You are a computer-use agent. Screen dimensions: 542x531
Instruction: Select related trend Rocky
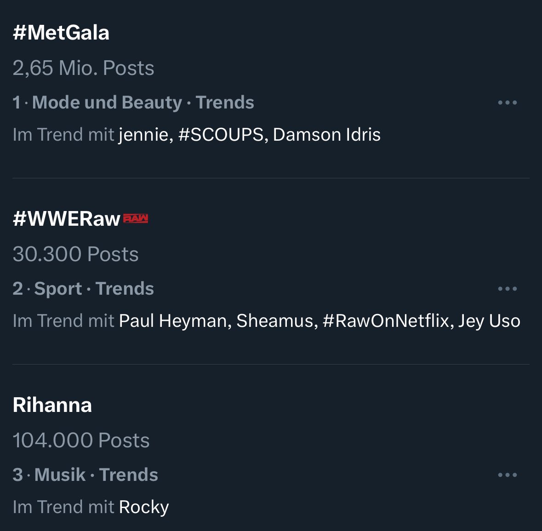click(x=144, y=507)
